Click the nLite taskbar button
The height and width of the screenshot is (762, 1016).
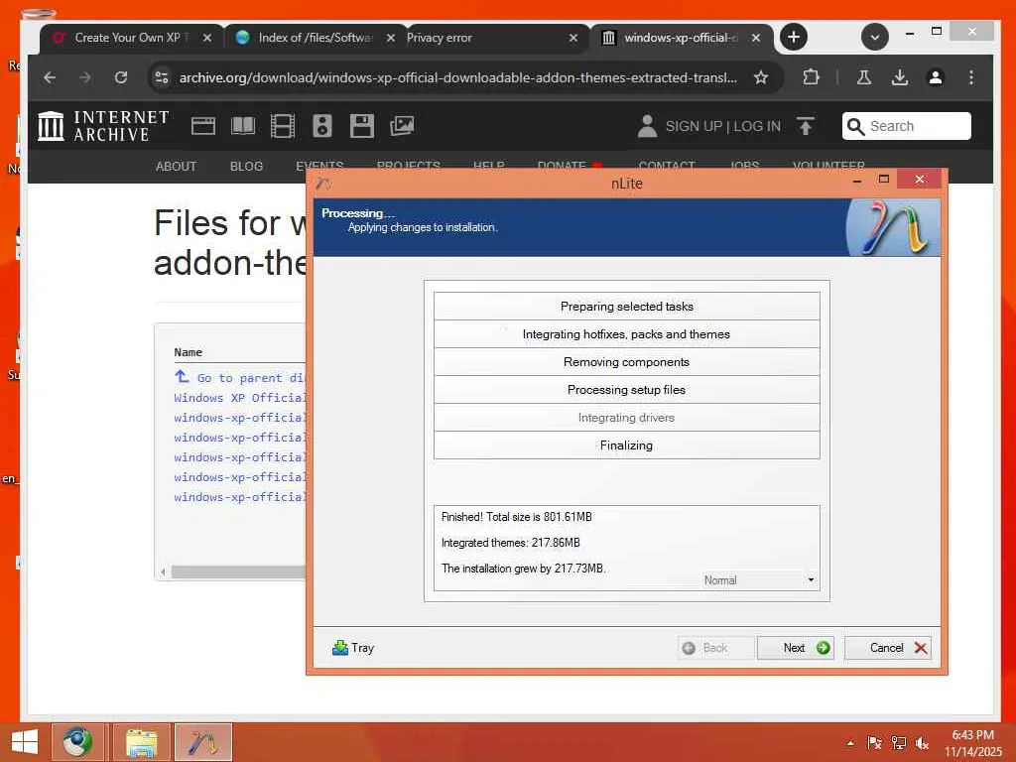pyautogui.click(x=202, y=742)
